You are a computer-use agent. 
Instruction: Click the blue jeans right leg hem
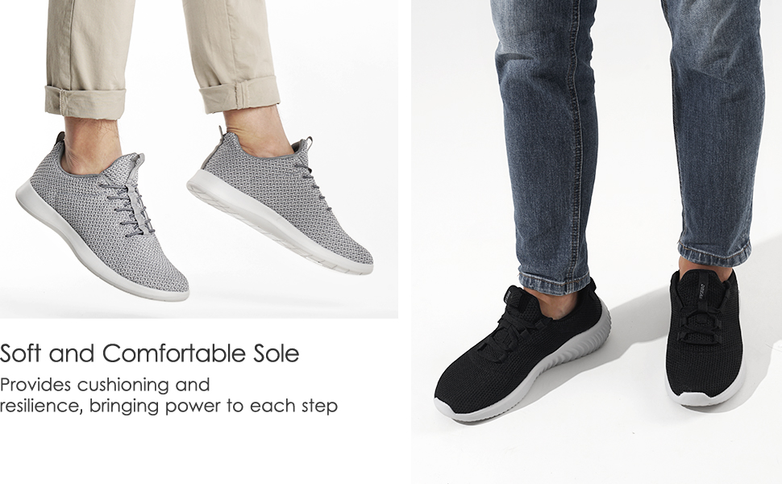(714, 252)
